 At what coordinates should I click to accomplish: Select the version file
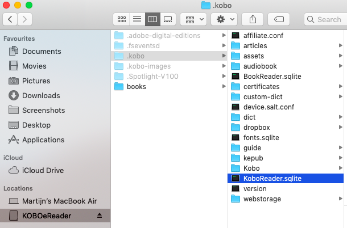(x=286, y=189)
